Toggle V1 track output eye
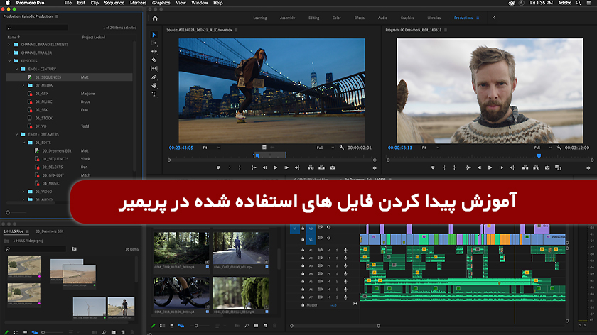This screenshot has width=597, height=335. pyautogui.click(x=328, y=238)
